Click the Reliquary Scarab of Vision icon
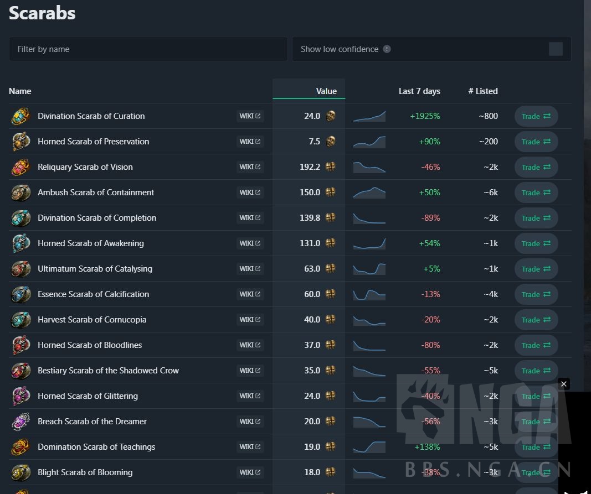591x494 pixels. tap(21, 167)
